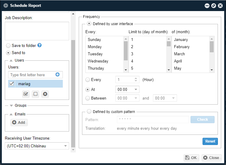Click the help icon beside Save to folder
The height and width of the screenshot is (165, 226).
pyautogui.click(x=39, y=45)
